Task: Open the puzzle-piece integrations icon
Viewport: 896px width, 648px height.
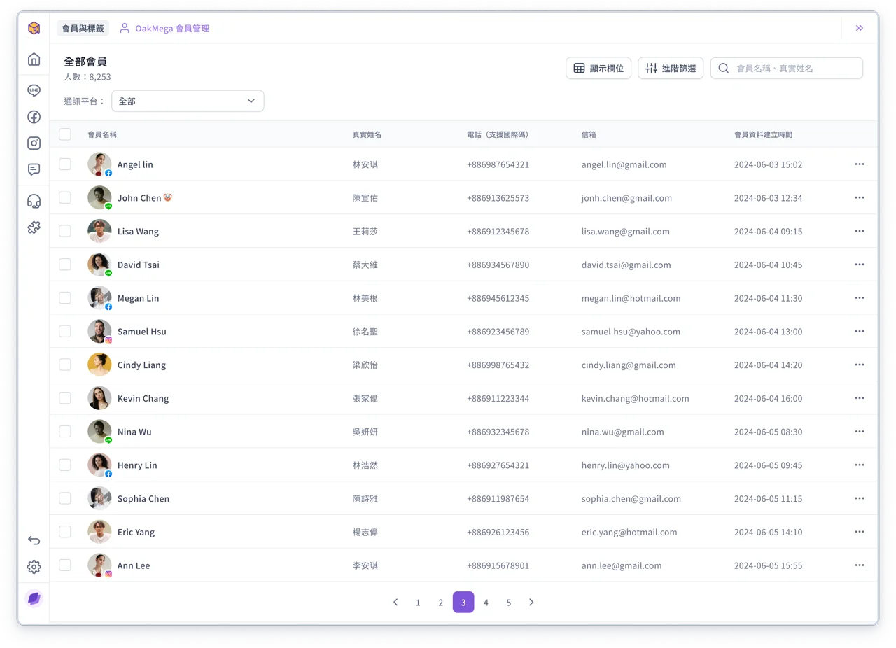Action: (34, 227)
